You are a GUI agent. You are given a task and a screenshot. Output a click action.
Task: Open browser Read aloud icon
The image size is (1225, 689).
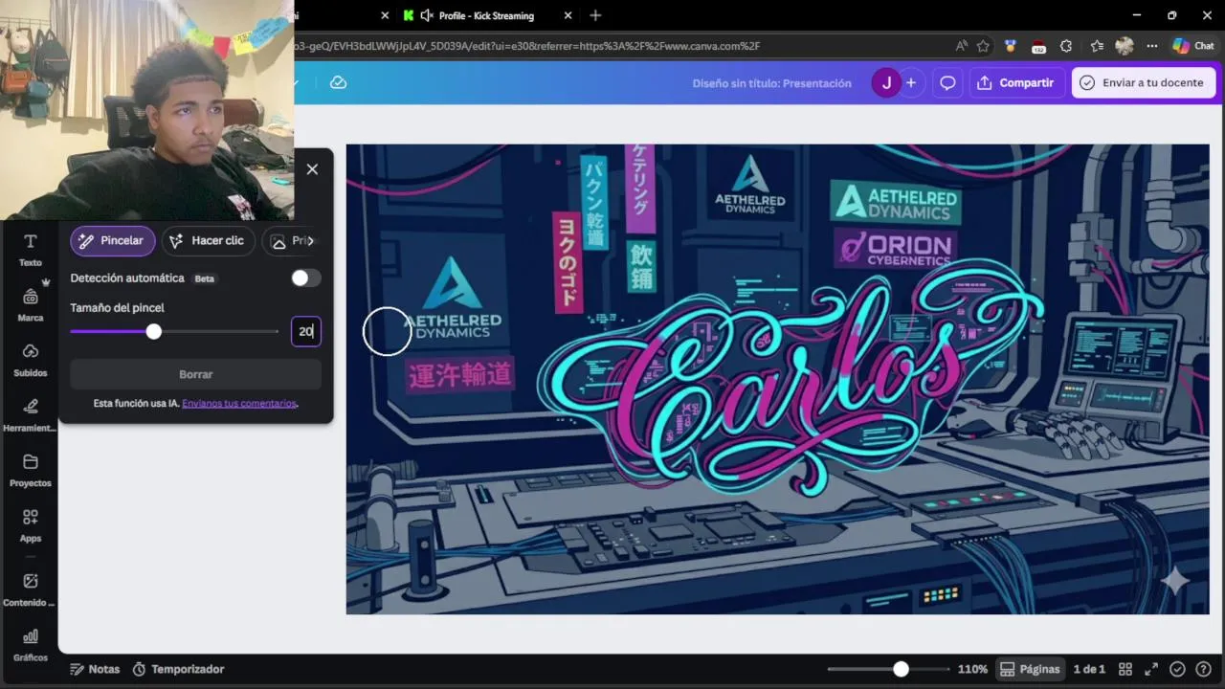[961, 45]
